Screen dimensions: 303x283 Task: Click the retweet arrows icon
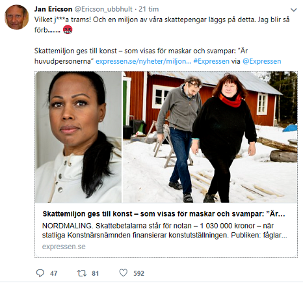[x=81, y=273]
